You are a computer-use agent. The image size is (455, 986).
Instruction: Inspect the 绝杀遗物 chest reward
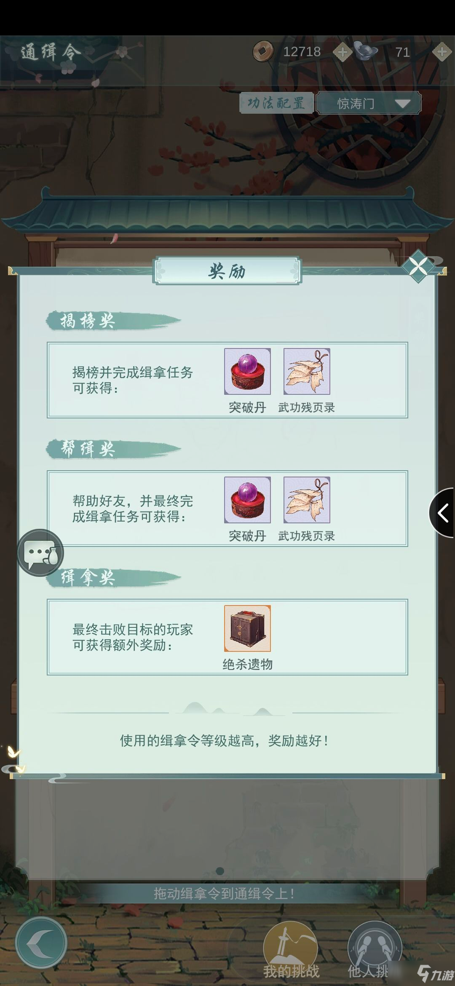point(247,628)
